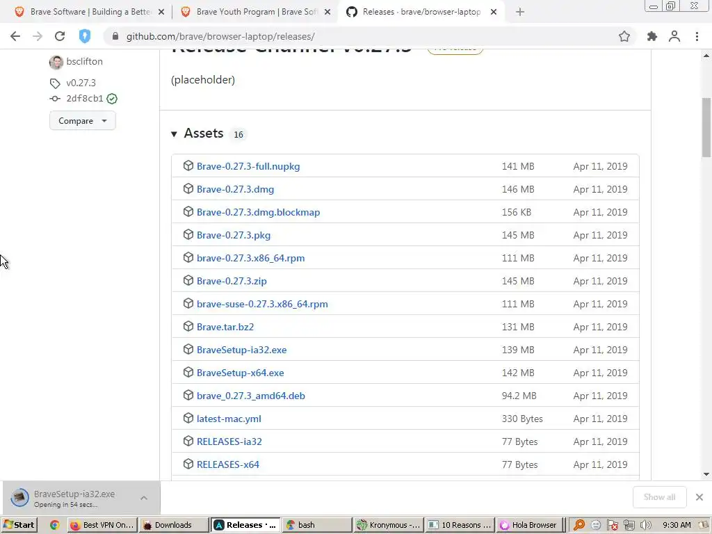Click the magnifier icon in the system tray
Viewport: 712px width, 534px height.
click(x=579, y=525)
